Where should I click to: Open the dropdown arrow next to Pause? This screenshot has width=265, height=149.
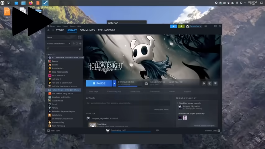[115, 84]
